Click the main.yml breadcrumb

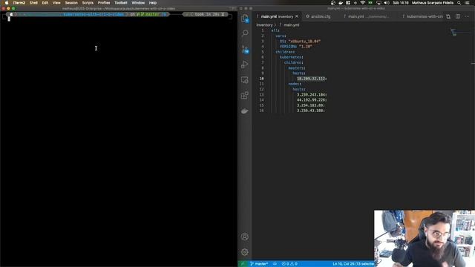(292, 24)
